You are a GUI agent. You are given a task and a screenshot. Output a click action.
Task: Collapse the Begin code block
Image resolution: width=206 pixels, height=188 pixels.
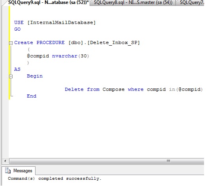[x=11, y=76]
